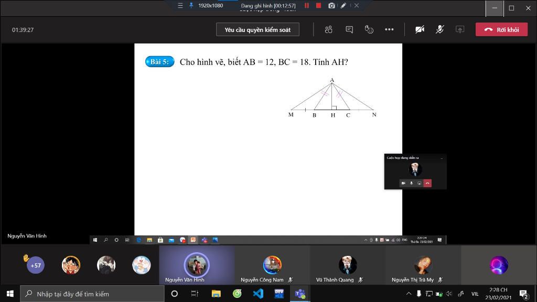Select the Doraemon avatar participant
Viewport: 537px width, 302px height.
tap(142, 265)
